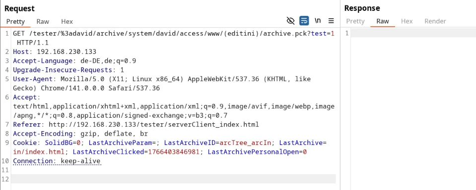Switch to the Request Raw tab
476x190 pixels.
[43, 21]
